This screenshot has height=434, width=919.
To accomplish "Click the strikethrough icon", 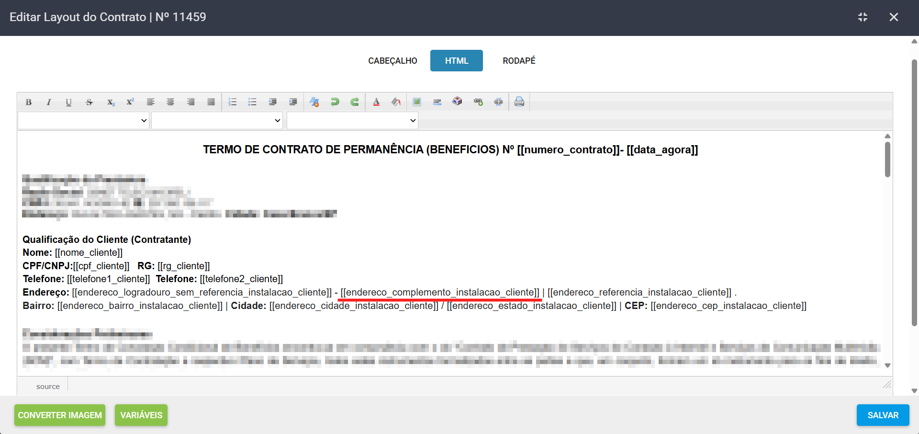I will pyautogui.click(x=89, y=102).
